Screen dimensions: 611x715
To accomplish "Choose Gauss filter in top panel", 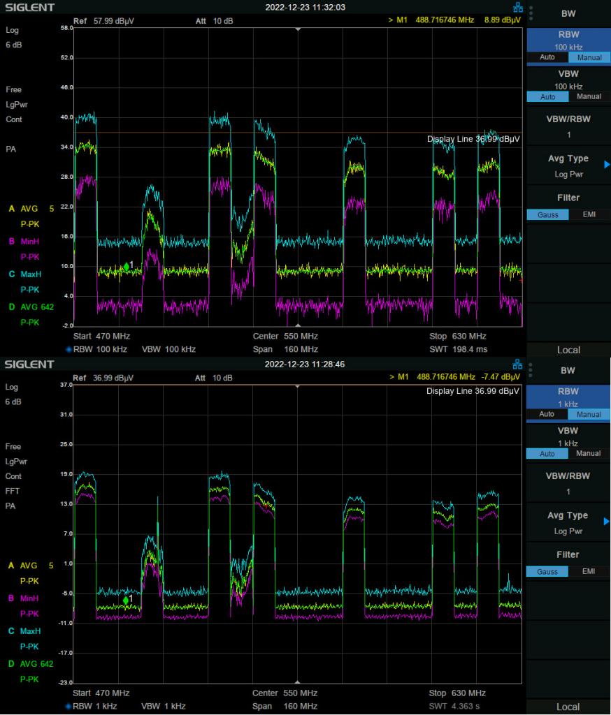I will click(547, 215).
